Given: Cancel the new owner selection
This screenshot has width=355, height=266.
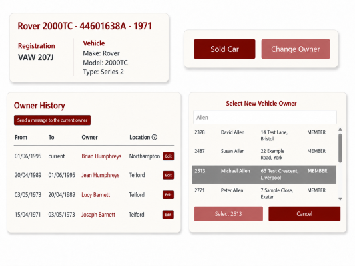Looking at the screenshot, I should click(304, 213).
